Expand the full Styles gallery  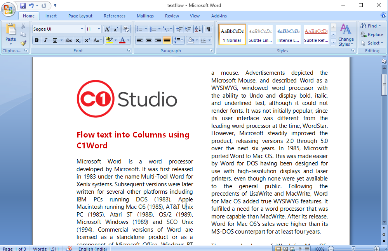pyautogui.click(x=333, y=43)
